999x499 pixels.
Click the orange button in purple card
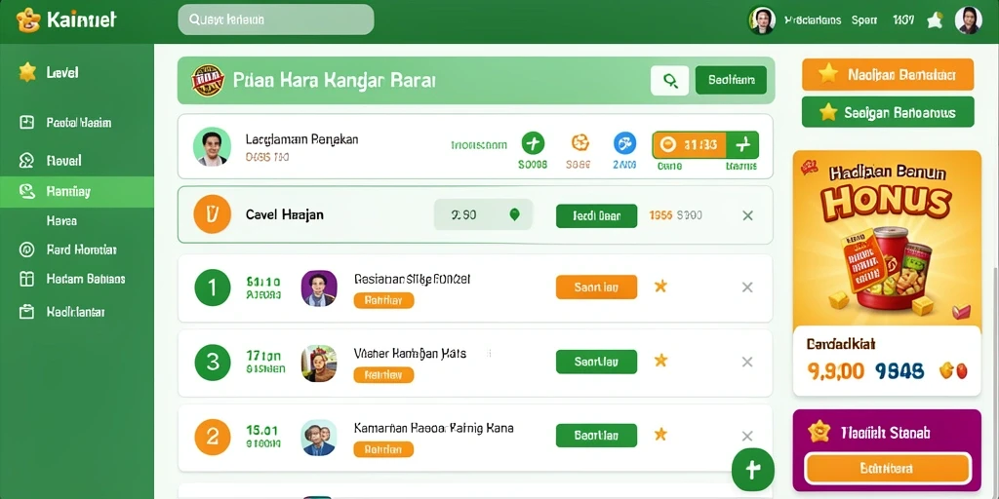tap(888, 469)
